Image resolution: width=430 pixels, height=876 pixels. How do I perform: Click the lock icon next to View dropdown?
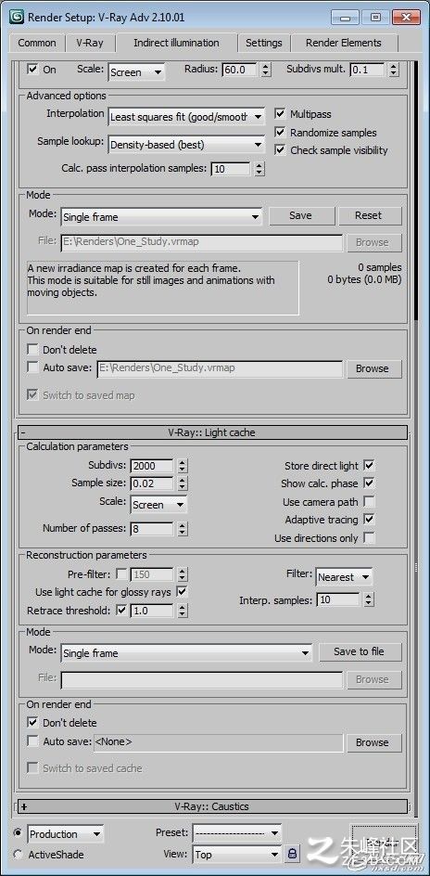(292, 854)
